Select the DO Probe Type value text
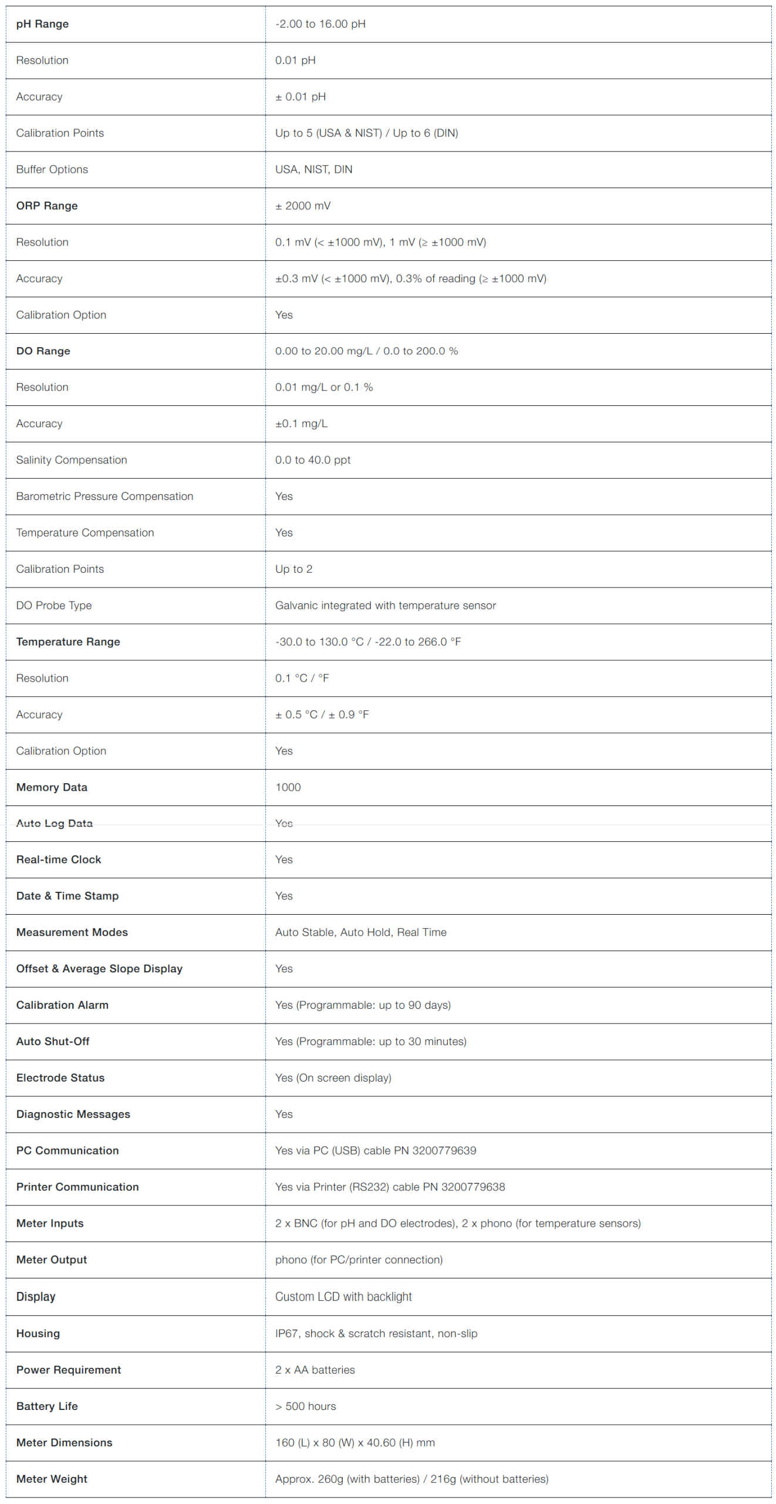This screenshot has height=1504, width=776. (x=385, y=605)
